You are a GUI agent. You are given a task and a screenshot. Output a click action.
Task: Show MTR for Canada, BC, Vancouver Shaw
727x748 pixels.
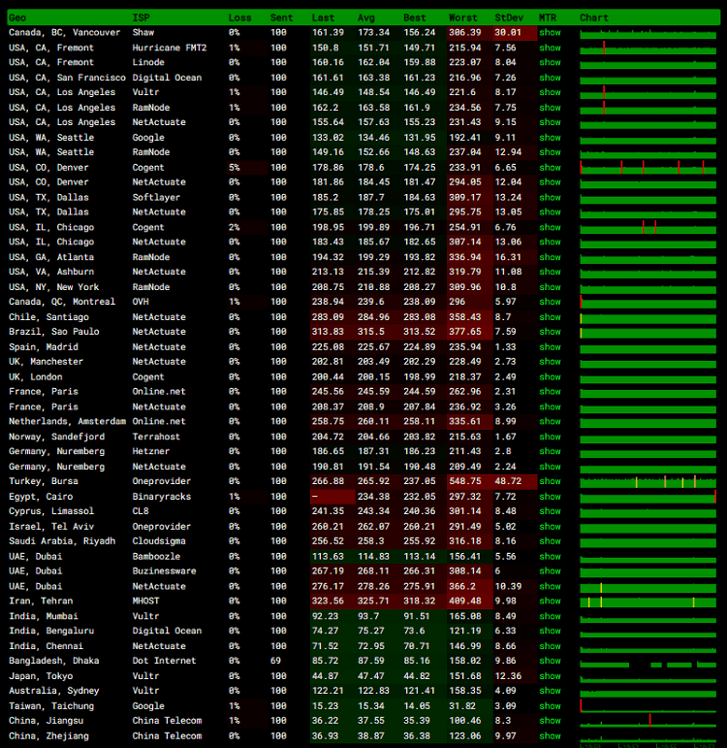(x=550, y=32)
